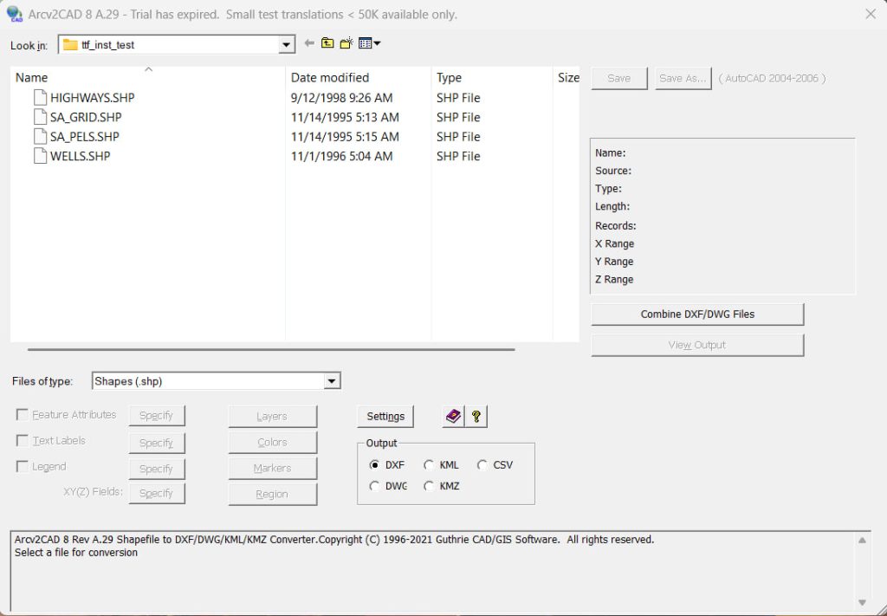Create a new folder
Viewport: 887px width, 616px height.
(346, 43)
